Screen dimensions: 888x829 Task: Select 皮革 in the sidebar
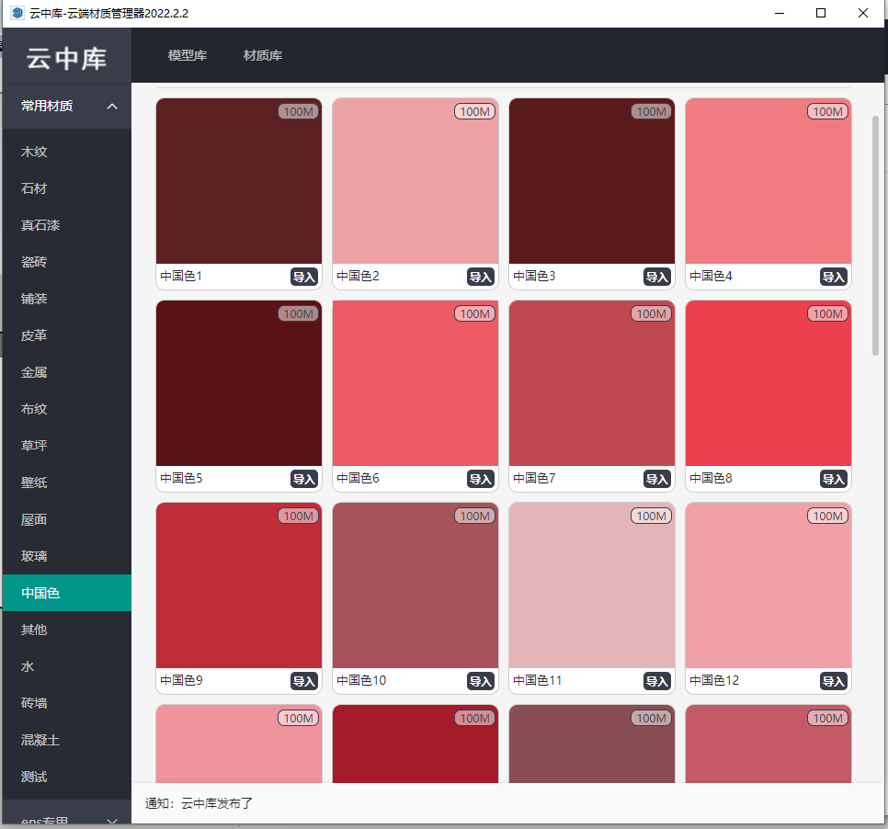(67, 335)
